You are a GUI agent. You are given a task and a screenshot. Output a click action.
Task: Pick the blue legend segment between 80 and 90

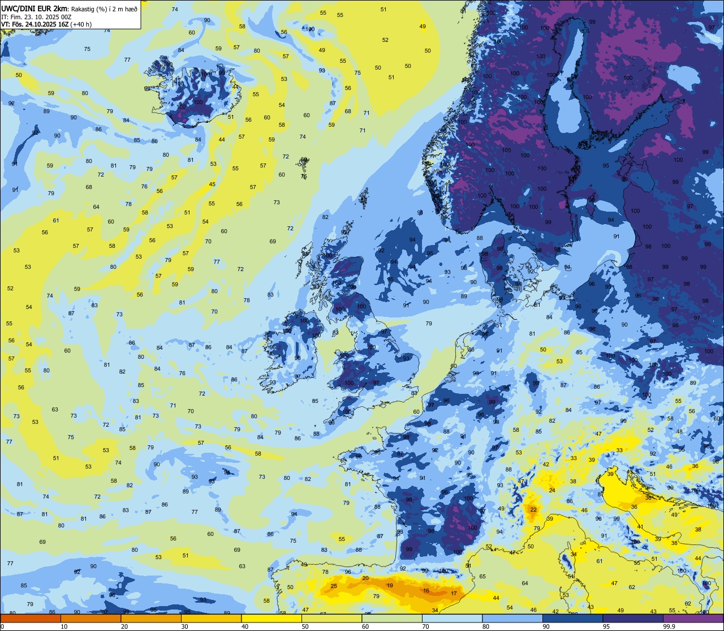point(512,618)
